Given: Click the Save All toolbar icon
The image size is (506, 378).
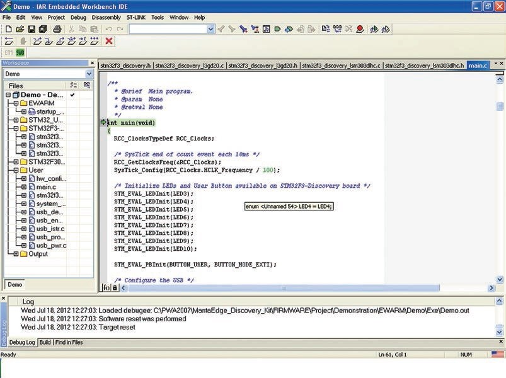Looking at the screenshot, I should (x=43, y=30).
